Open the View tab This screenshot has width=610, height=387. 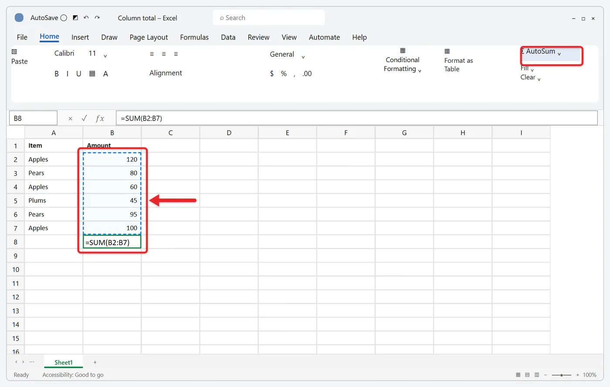289,38
